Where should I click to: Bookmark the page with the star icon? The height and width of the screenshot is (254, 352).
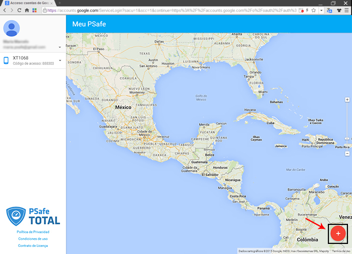coord(314,10)
